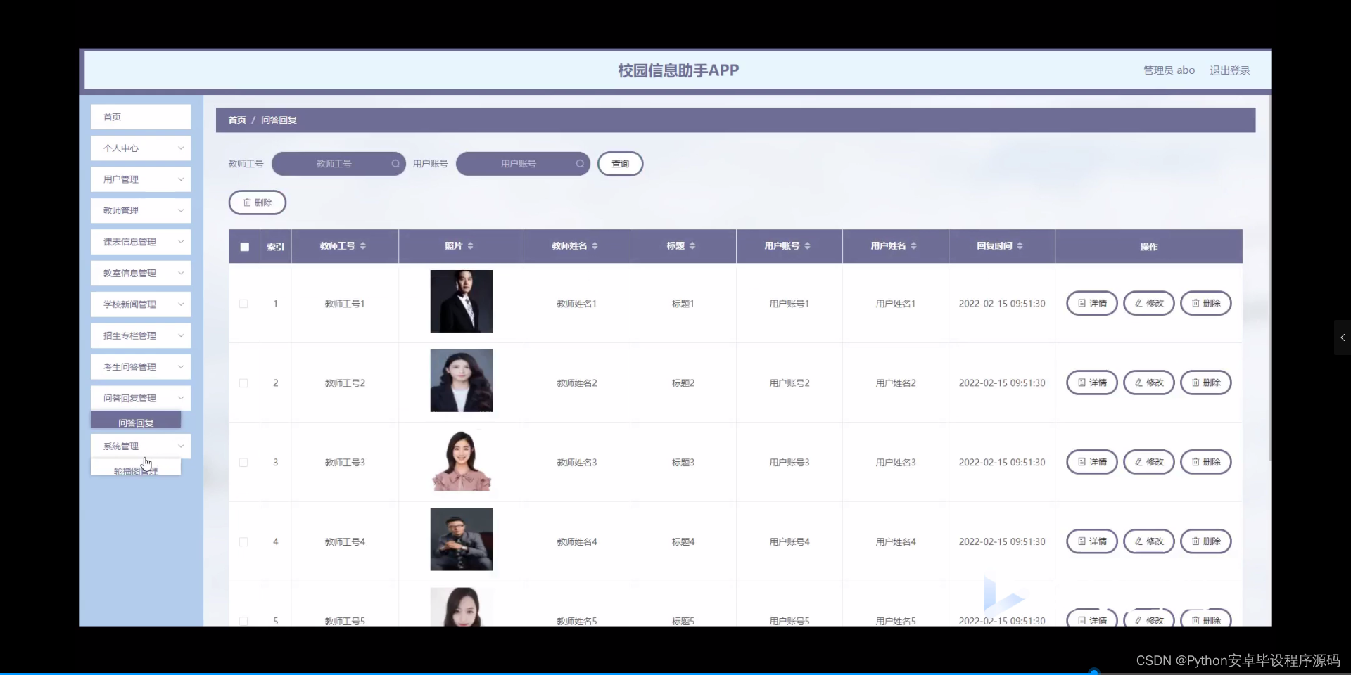Check the checkbox for row 1

(243, 303)
